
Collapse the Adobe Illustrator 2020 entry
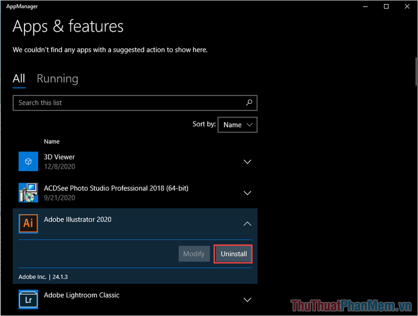pyautogui.click(x=247, y=224)
